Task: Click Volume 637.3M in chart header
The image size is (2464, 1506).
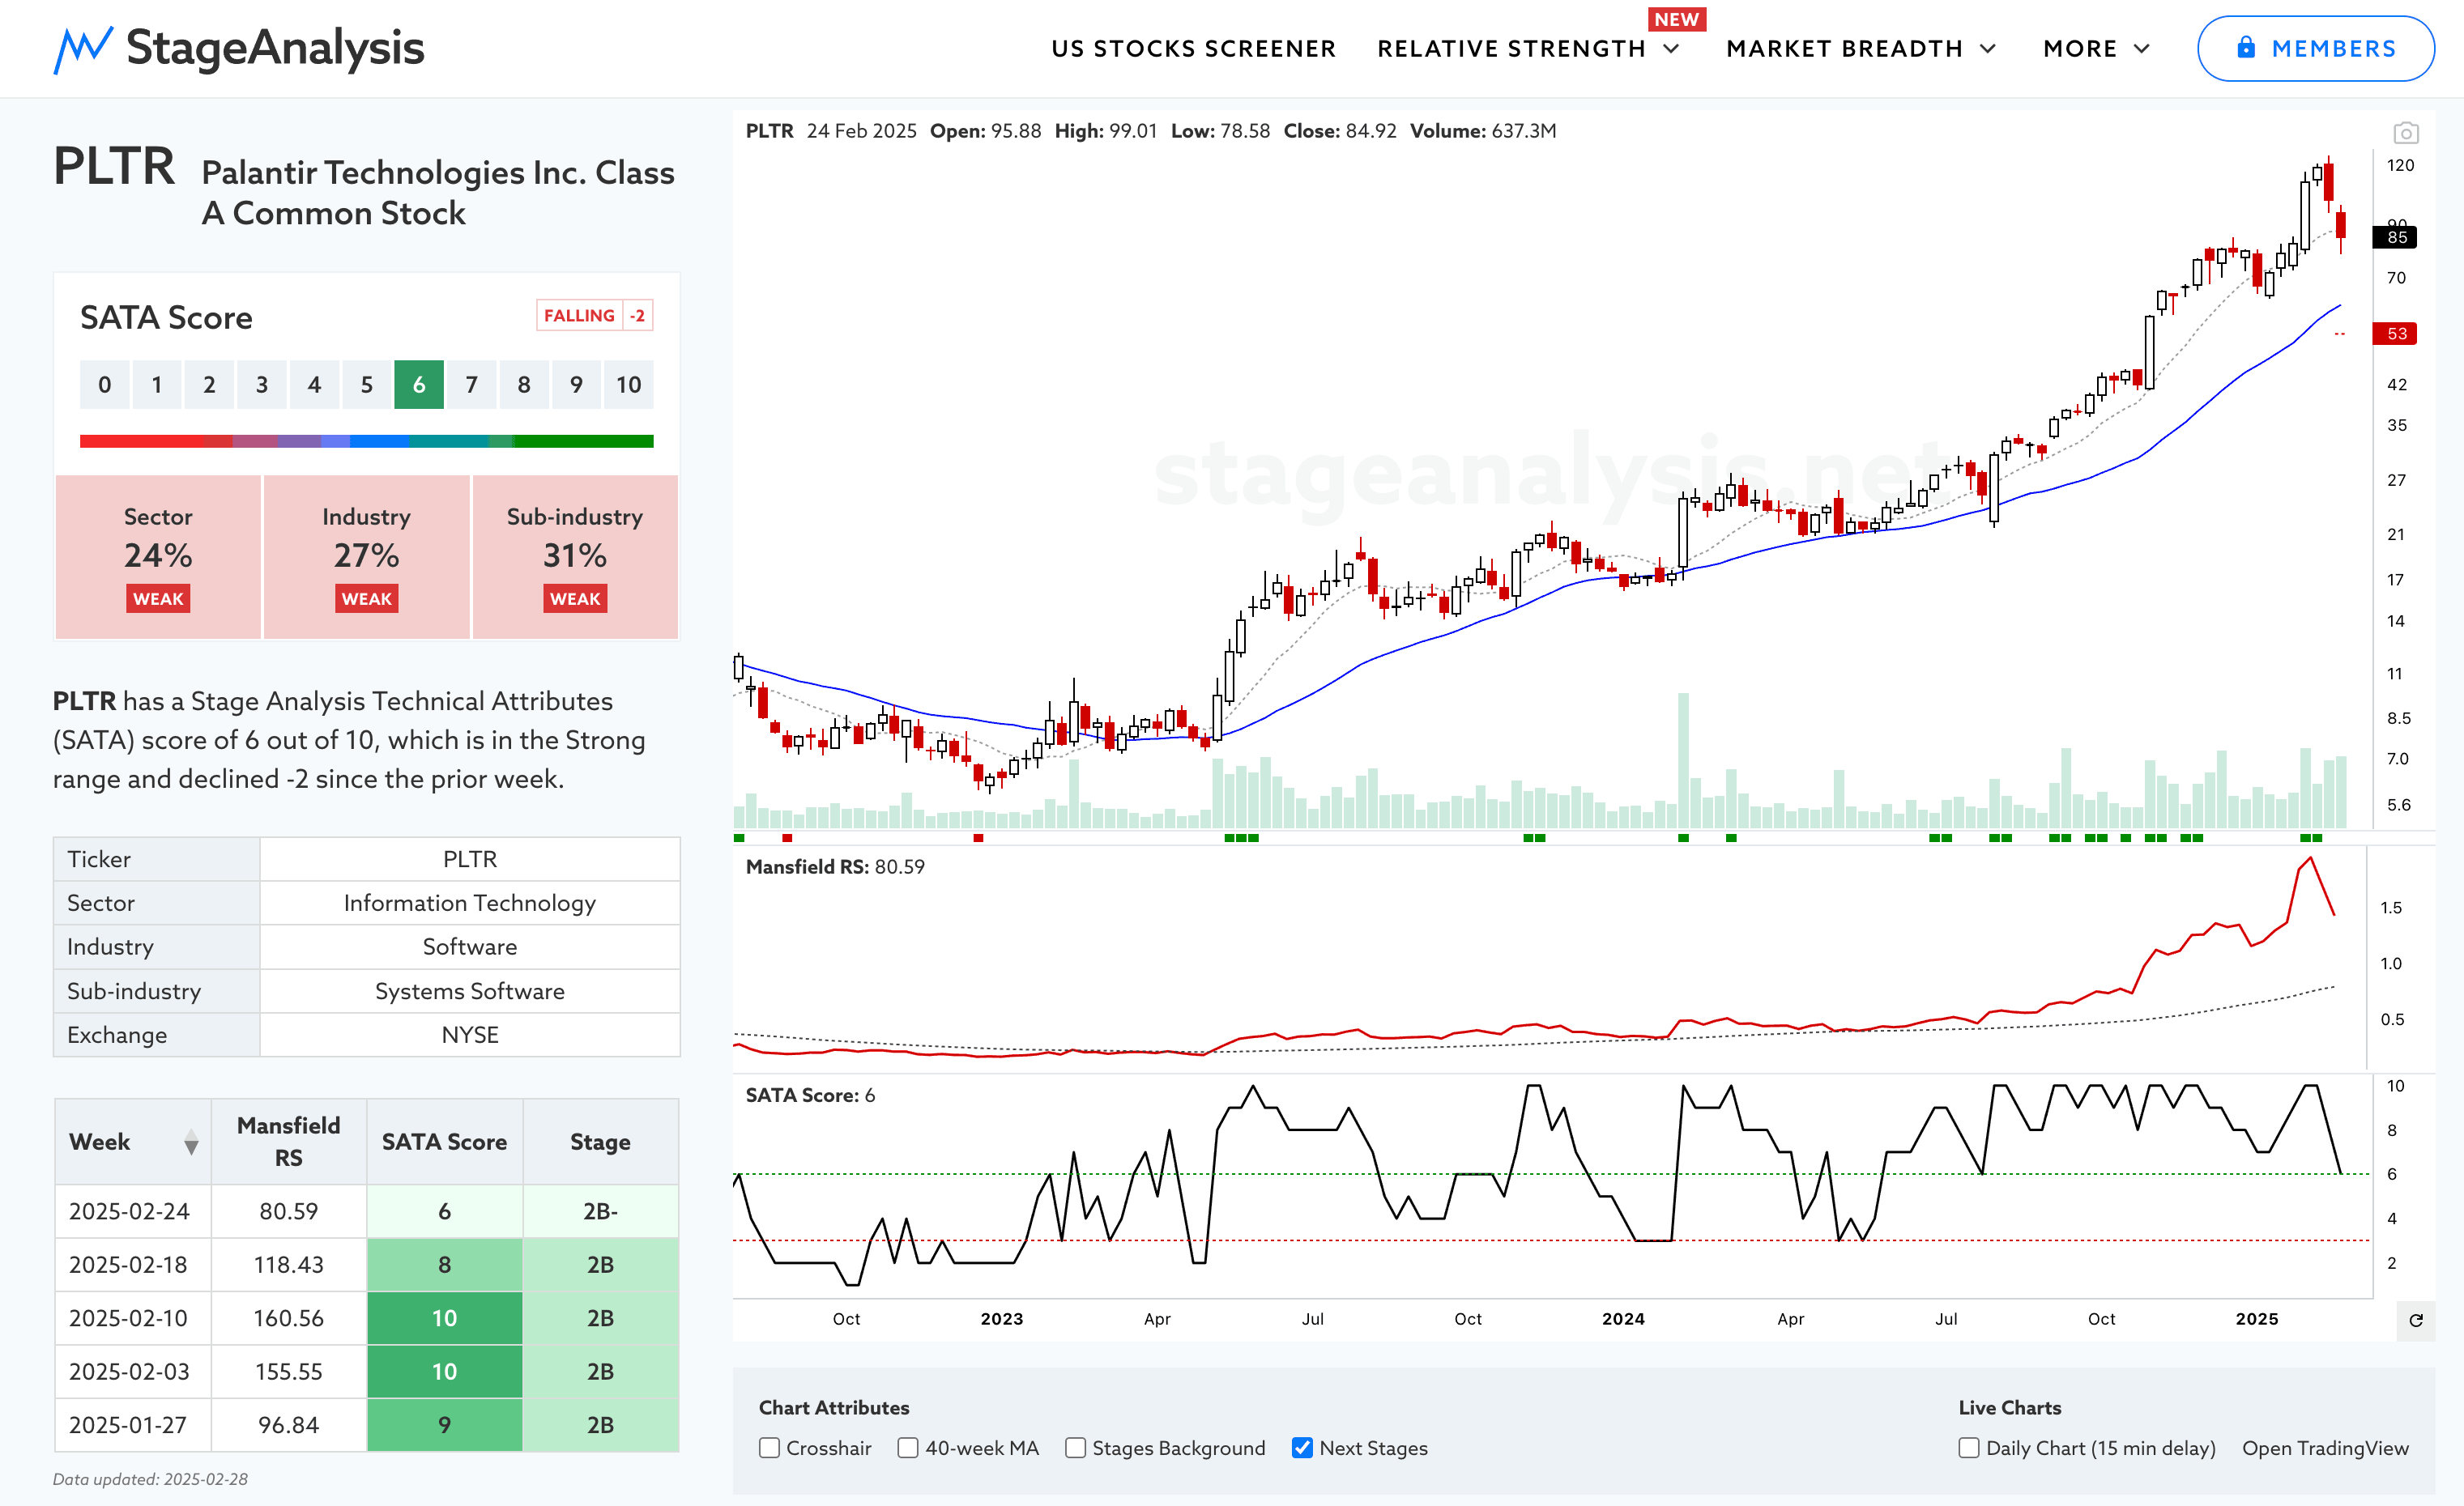Action: 1483,131
